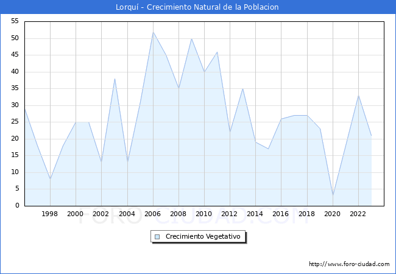The image size is (396, 274).
Task: Click the x-axis label 2002
Action: (x=101, y=214)
